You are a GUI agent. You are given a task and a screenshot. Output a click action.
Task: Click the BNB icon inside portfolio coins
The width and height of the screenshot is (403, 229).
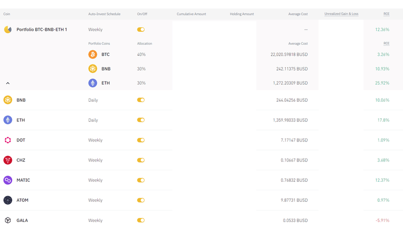pos(93,68)
